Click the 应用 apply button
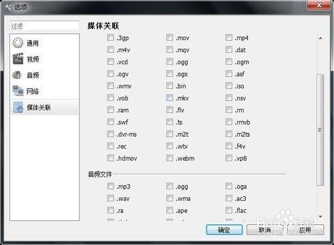The height and width of the screenshot is (245, 334). (305, 230)
